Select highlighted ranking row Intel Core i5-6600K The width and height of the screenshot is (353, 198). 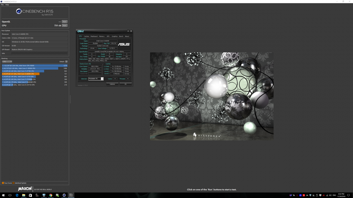click(35, 74)
